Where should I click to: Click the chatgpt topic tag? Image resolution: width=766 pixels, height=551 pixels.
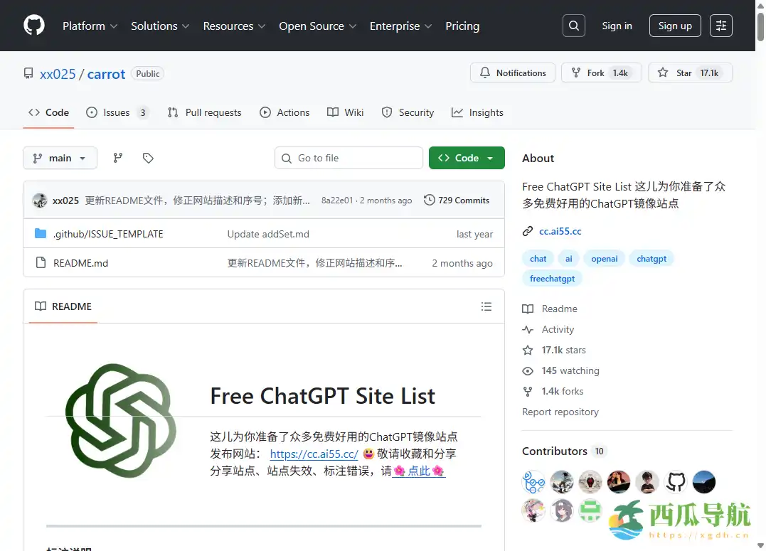[651, 258]
